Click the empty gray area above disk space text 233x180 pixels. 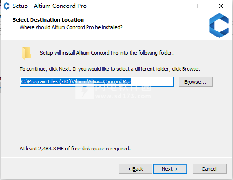coord(116,120)
